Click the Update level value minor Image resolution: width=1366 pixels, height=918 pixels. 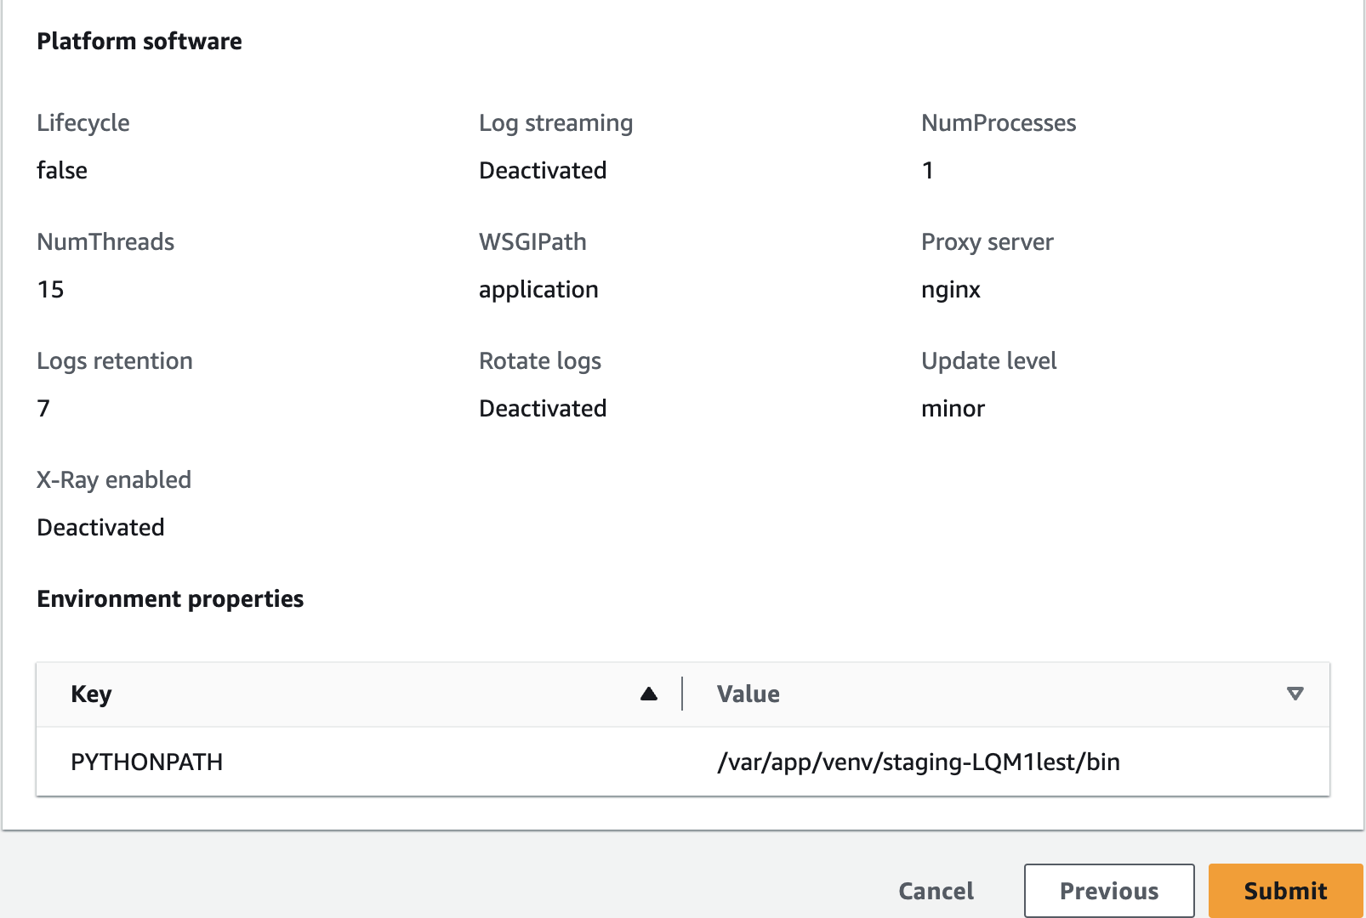coord(953,409)
